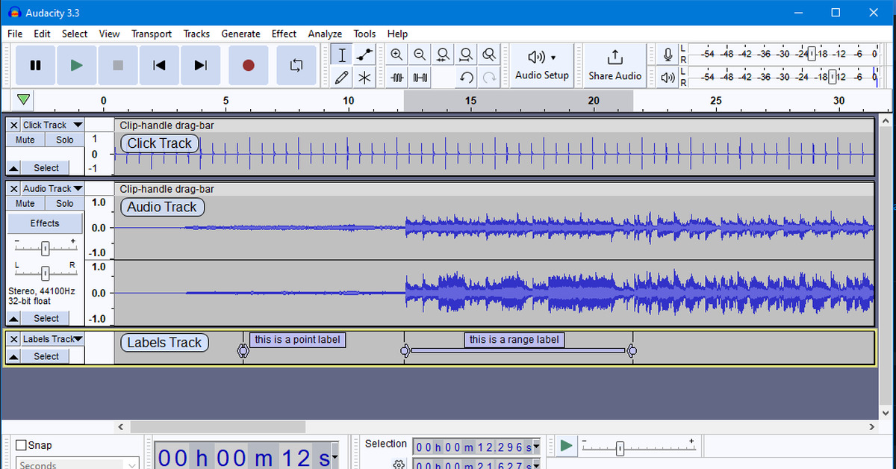The image size is (896, 469).
Task: Click the Trim audio outside selection icon
Action: (396, 77)
